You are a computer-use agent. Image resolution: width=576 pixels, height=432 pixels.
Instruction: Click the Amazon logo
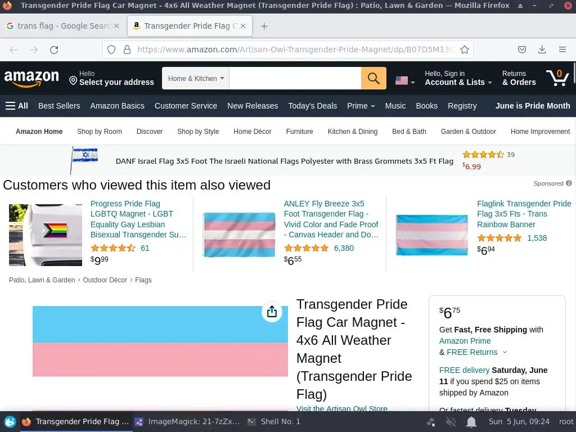tap(31, 78)
